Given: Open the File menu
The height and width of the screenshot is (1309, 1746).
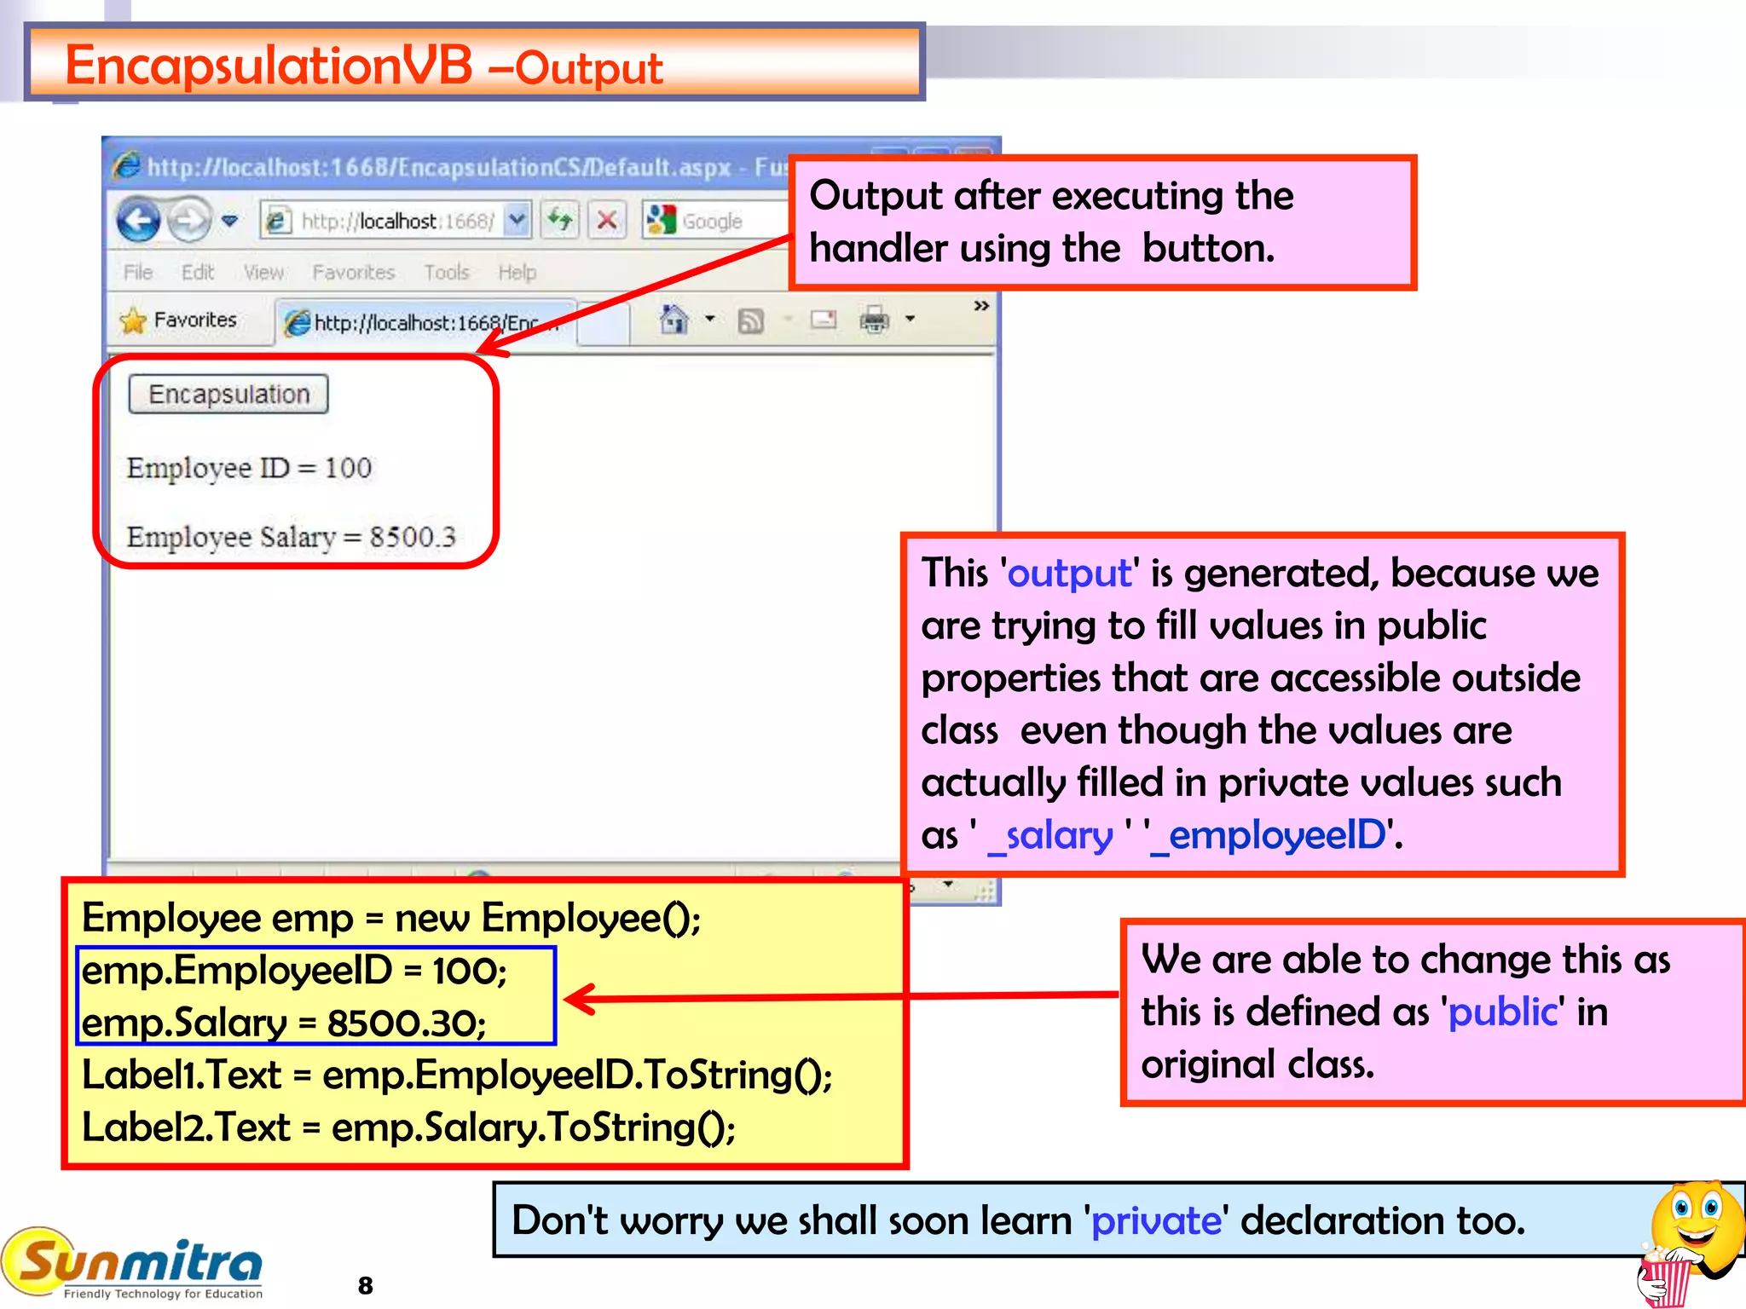Looking at the screenshot, I should (138, 273).
